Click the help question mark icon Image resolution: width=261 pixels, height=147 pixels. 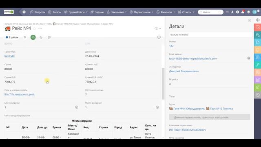pos(237,12)
